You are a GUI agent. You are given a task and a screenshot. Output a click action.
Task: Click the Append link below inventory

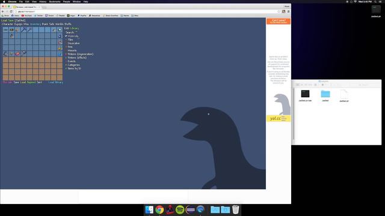pos(31,82)
